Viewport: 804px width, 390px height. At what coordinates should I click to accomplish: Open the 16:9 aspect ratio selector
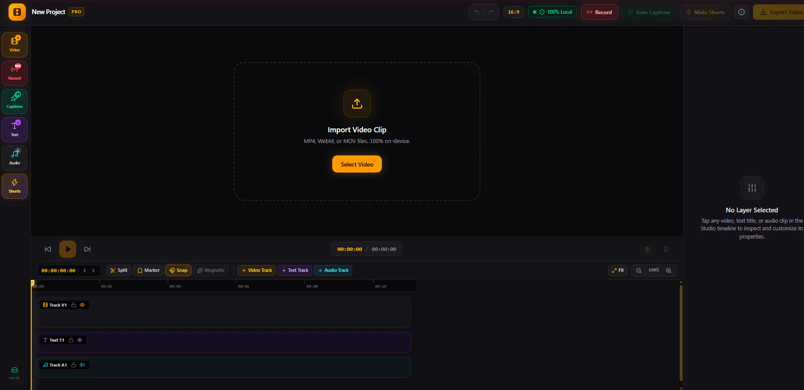coord(514,12)
